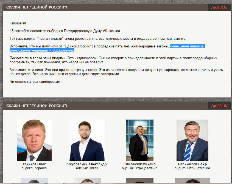This screenshot has height=184, width=232.
Task: Click the "оценка: Хорошо" rating label
Action: point(34,168)
